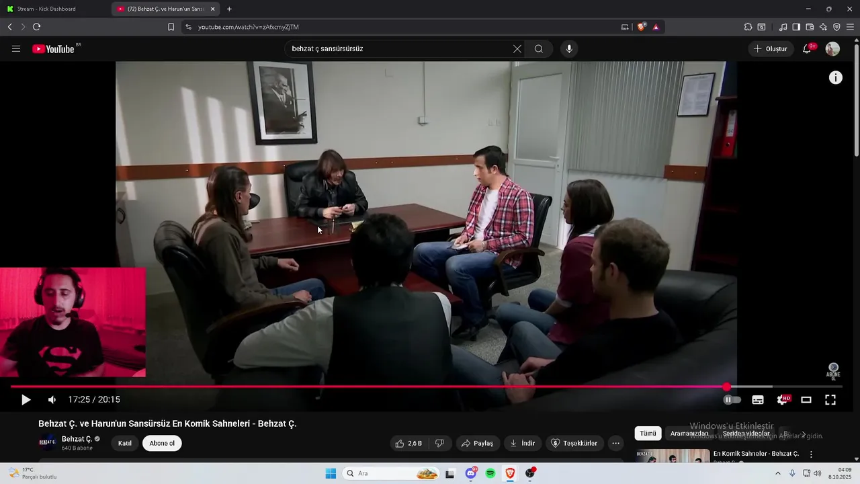Click the URL address bar
The height and width of the screenshot is (484, 860).
point(403,27)
